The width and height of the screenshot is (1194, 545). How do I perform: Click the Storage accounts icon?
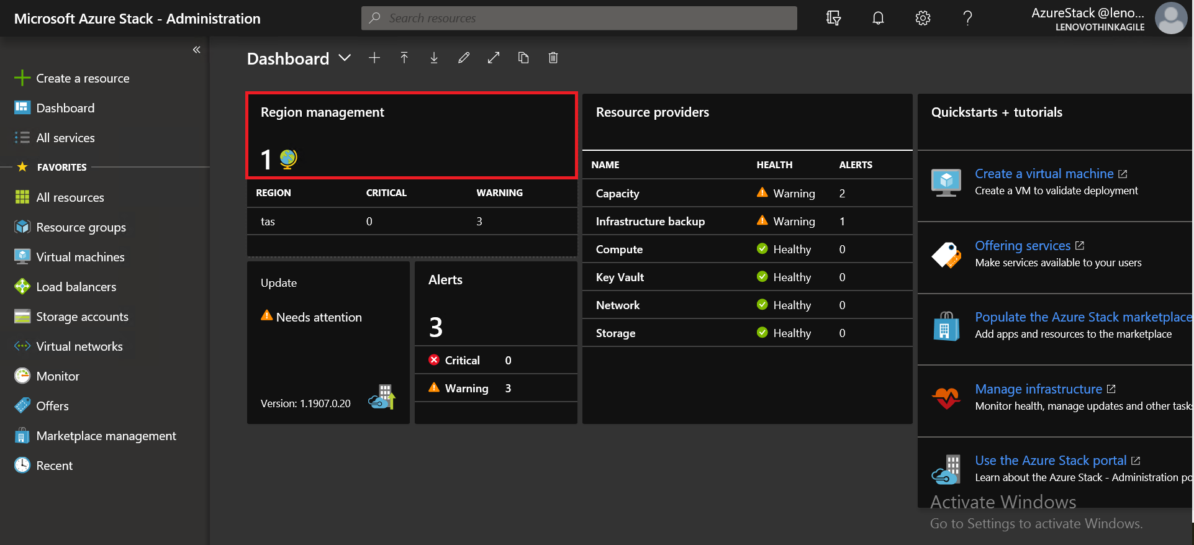tap(22, 317)
